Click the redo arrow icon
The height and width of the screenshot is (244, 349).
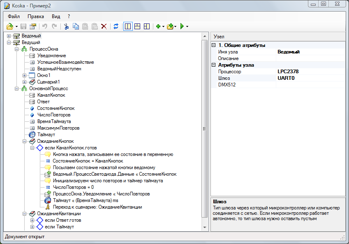click(54, 26)
